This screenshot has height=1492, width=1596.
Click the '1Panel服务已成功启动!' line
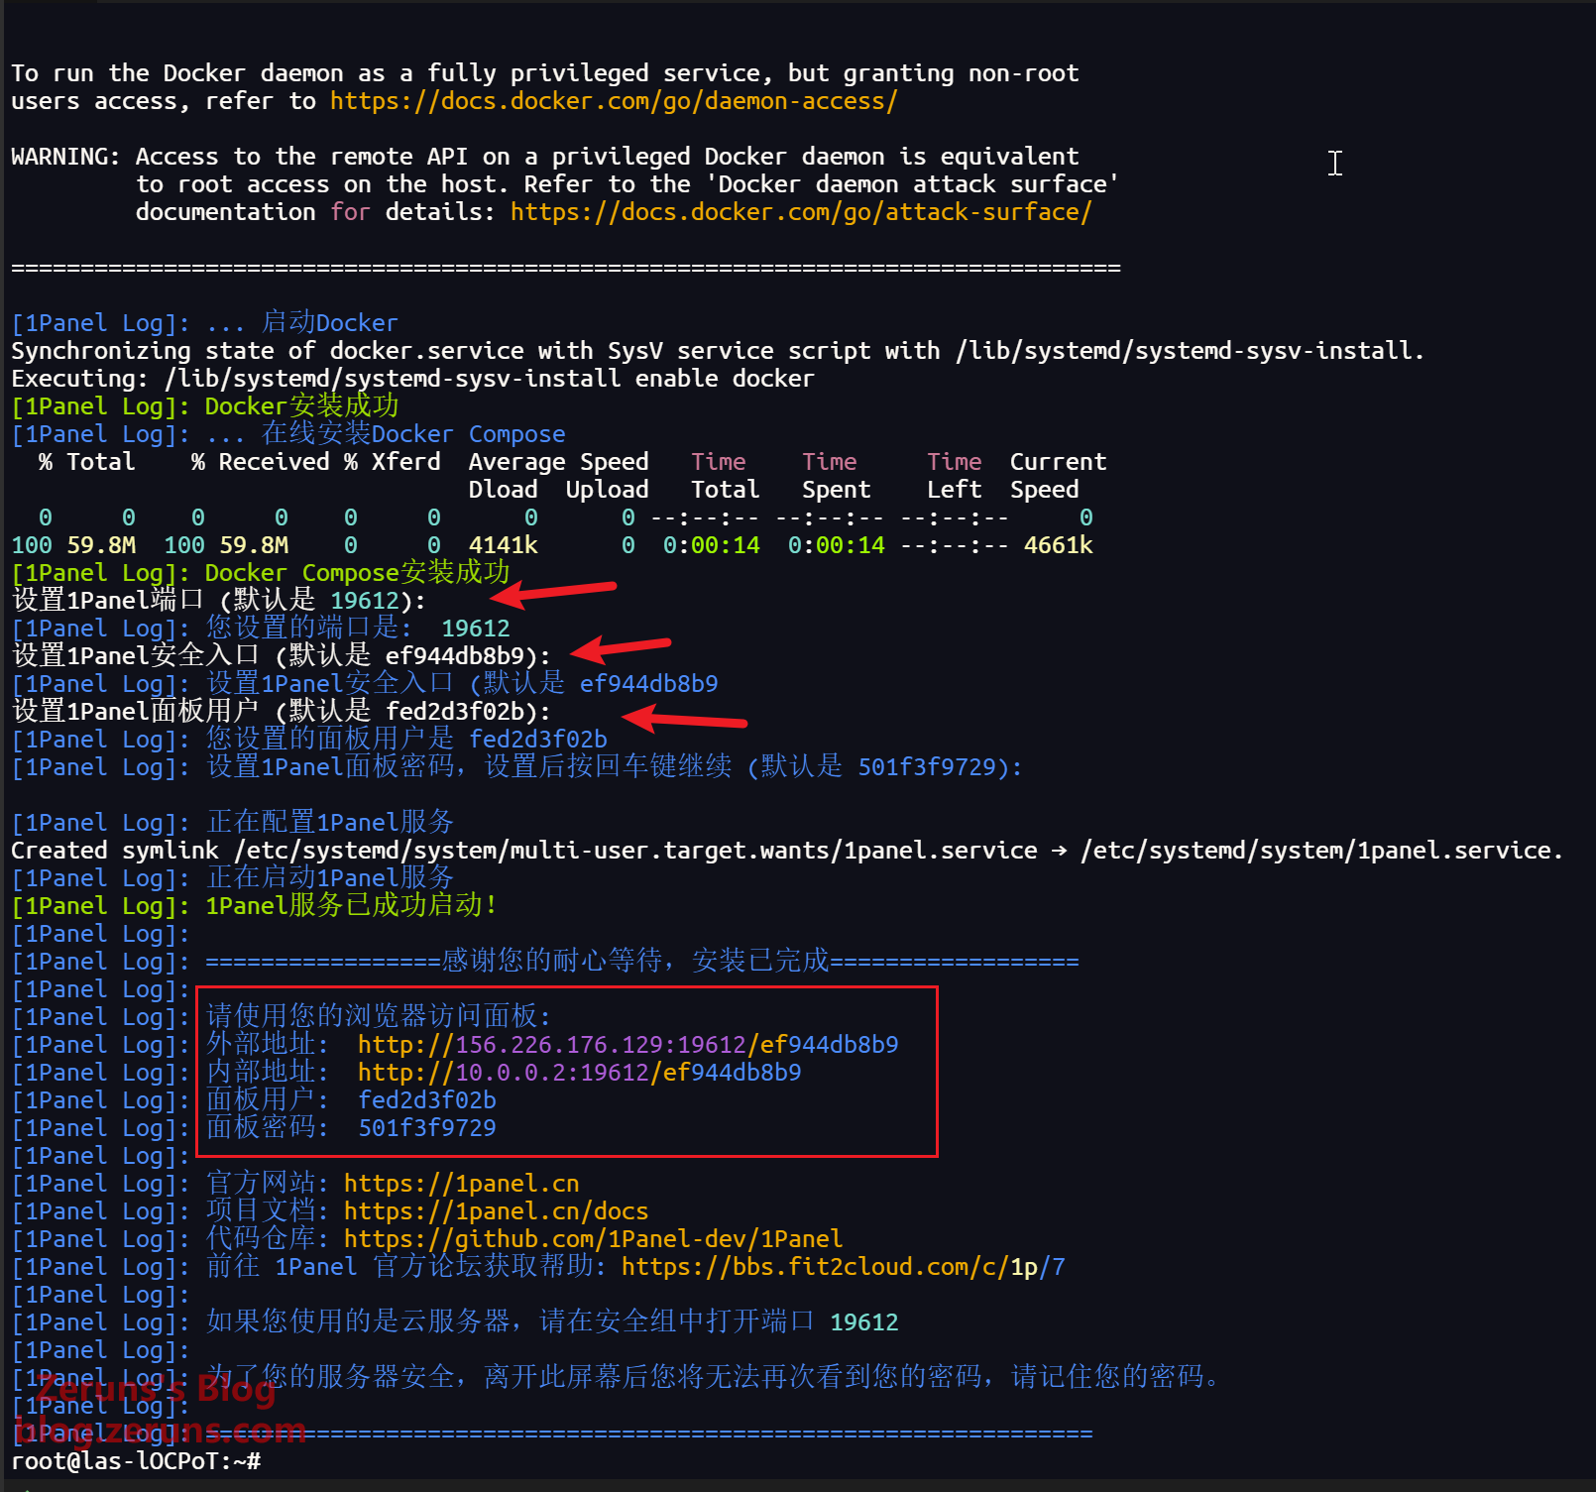tap(254, 906)
